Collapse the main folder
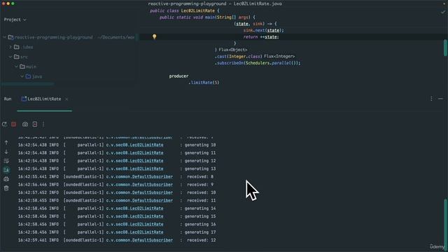The height and width of the screenshot is (252, 448). point(16,66)
